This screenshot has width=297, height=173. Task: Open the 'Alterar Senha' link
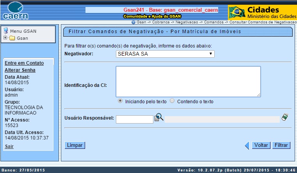20,70
